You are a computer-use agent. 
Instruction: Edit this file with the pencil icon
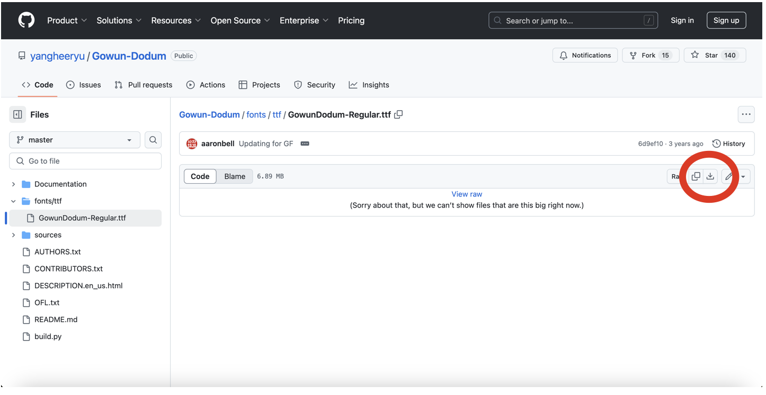[x=729, y=176]
